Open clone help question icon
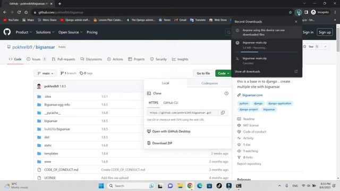This screenshot has height=191, width=340. [226, 93]
